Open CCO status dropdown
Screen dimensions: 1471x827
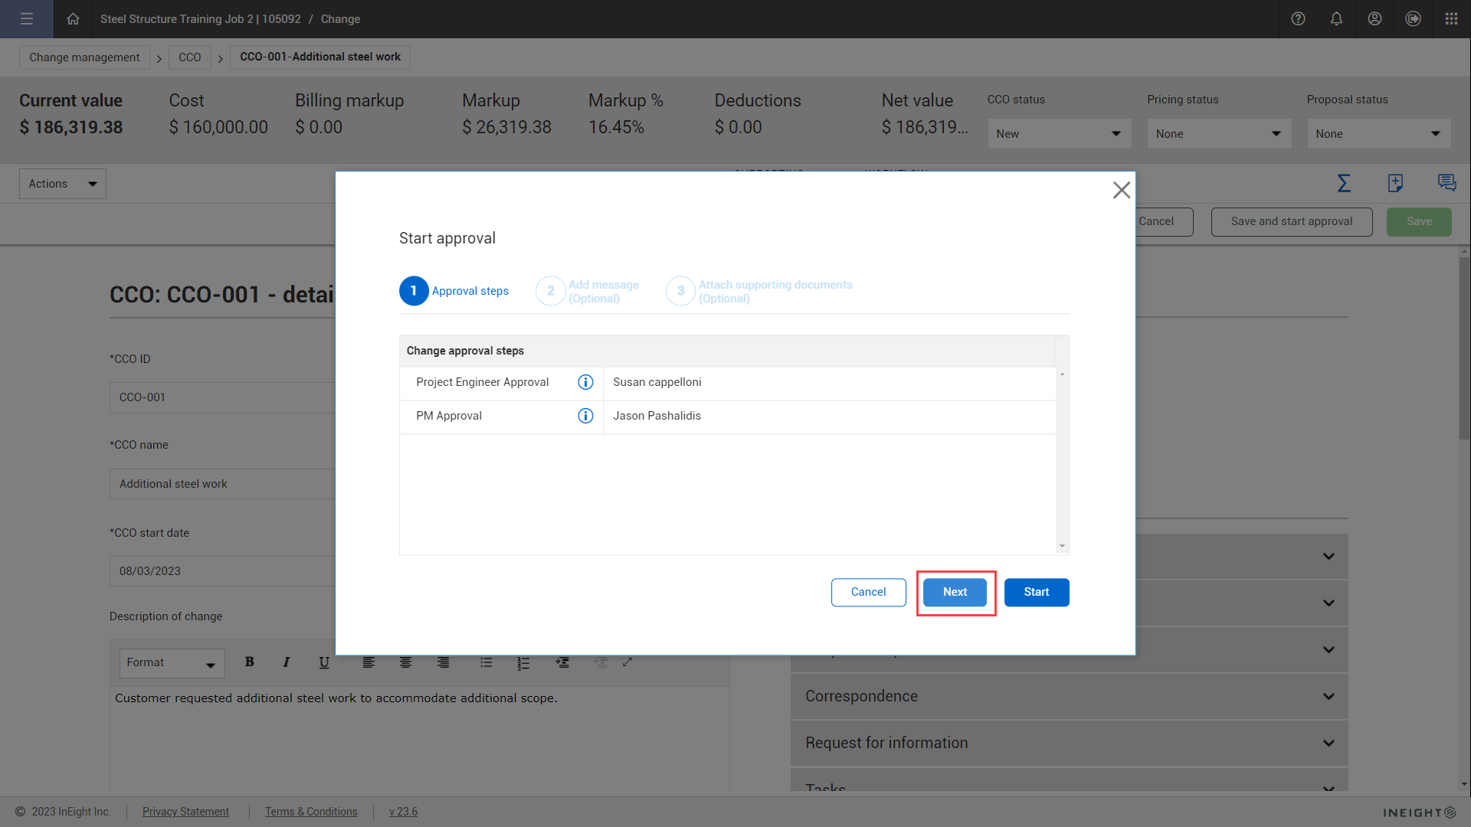point(1059,134)
